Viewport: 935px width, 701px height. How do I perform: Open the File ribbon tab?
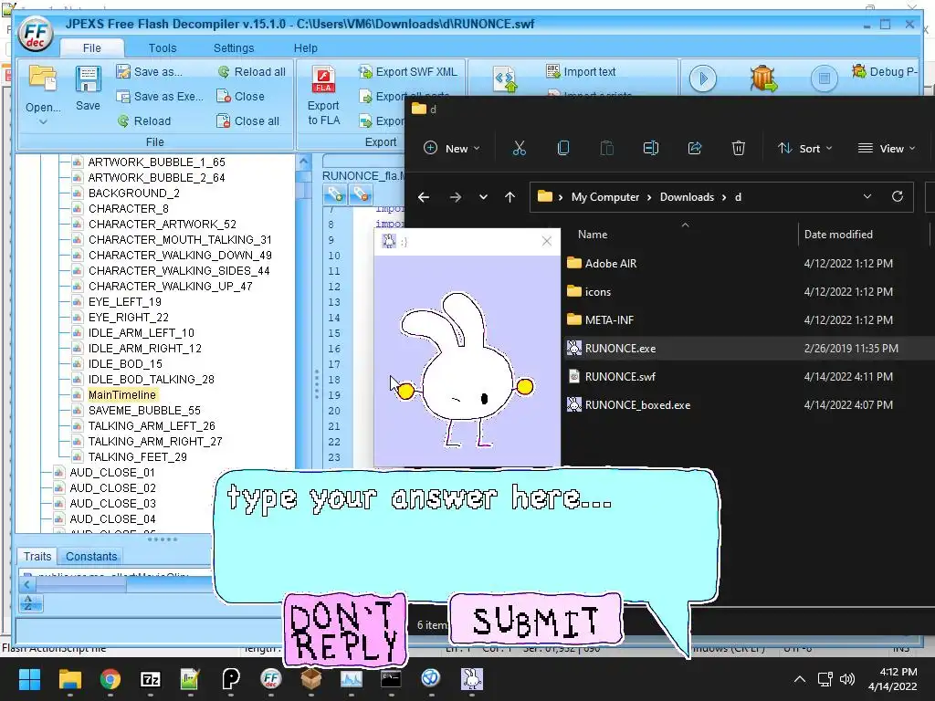tap(92, 47)
